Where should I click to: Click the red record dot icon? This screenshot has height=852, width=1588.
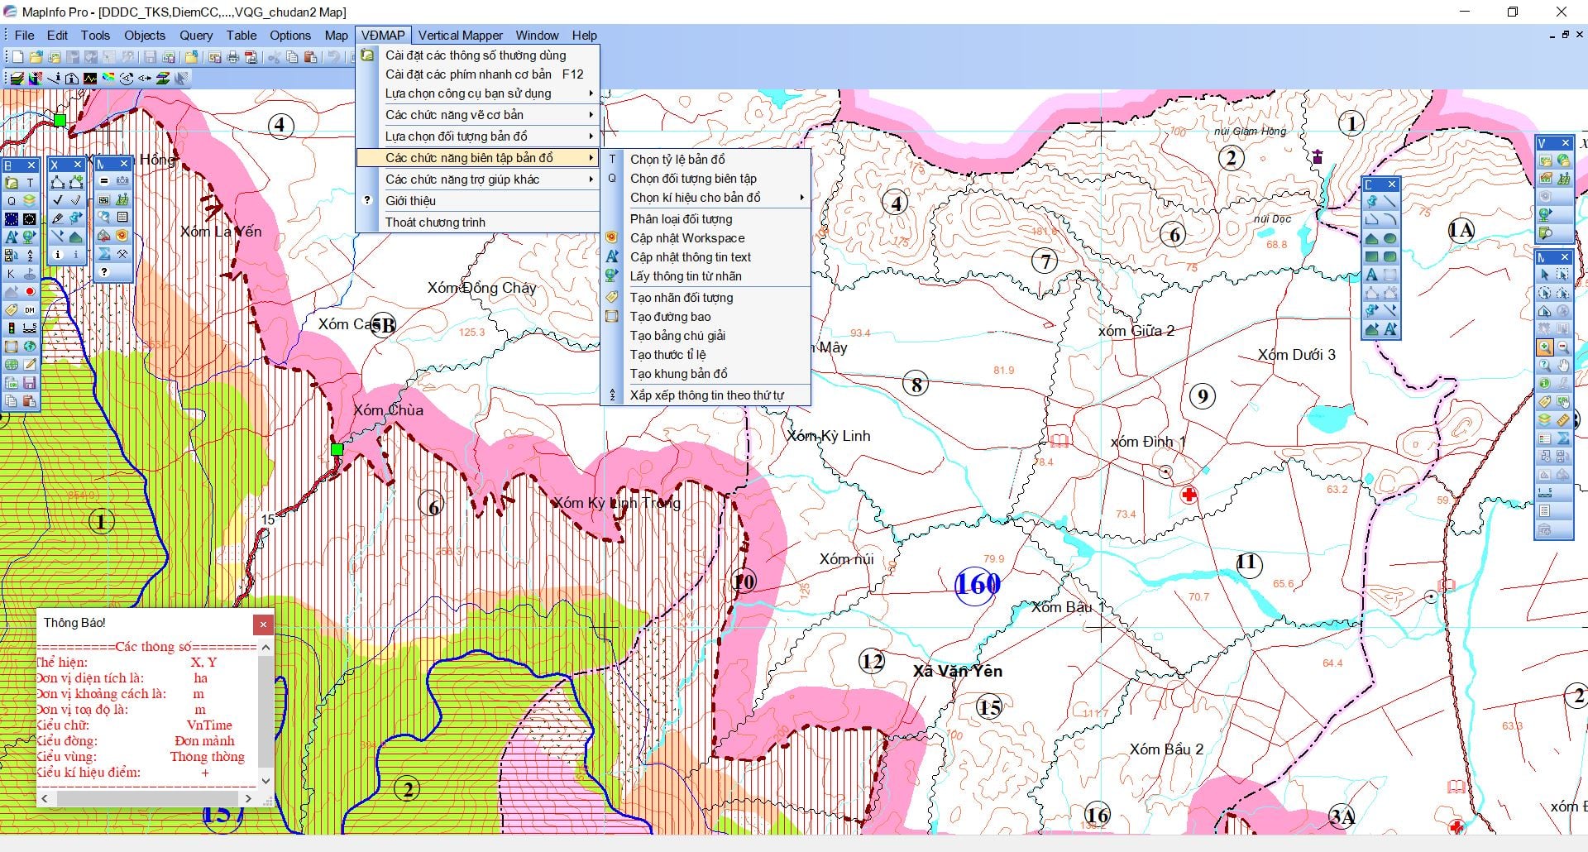click(30, 291)
